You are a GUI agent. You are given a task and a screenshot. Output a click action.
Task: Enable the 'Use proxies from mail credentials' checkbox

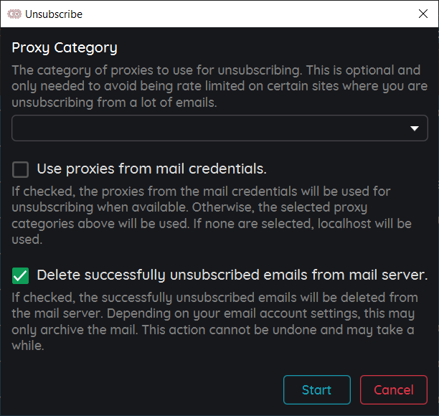(x=21, y=169)
